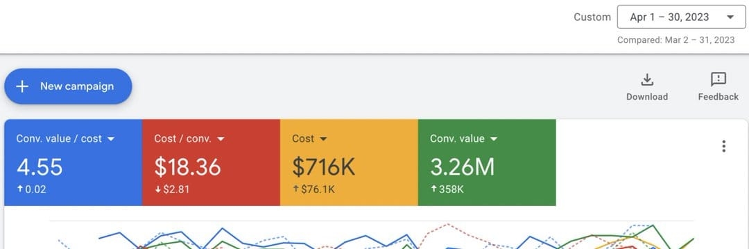Click the up arrow beside $76.1K change

295,189
